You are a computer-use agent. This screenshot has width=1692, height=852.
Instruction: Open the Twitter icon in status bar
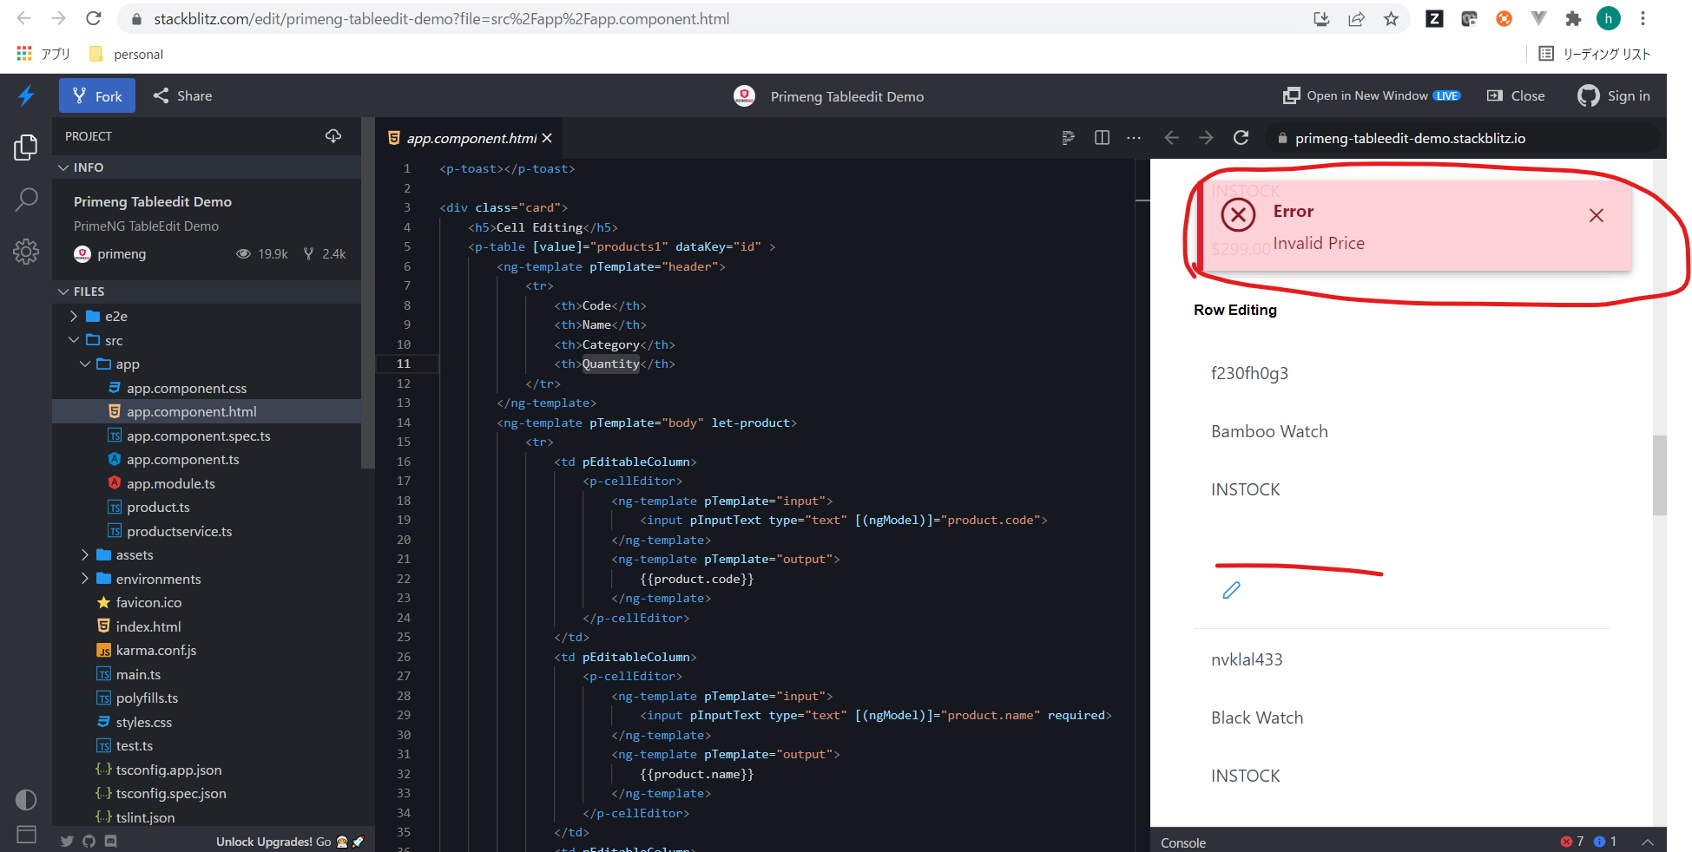(67, 841)
